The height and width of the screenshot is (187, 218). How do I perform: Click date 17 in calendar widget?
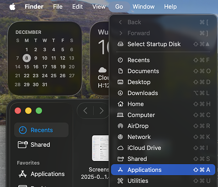(45, 67)
